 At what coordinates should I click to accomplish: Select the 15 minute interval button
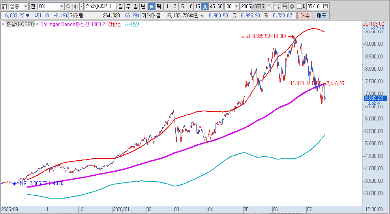pyautogui.click(x=197, y=6)
